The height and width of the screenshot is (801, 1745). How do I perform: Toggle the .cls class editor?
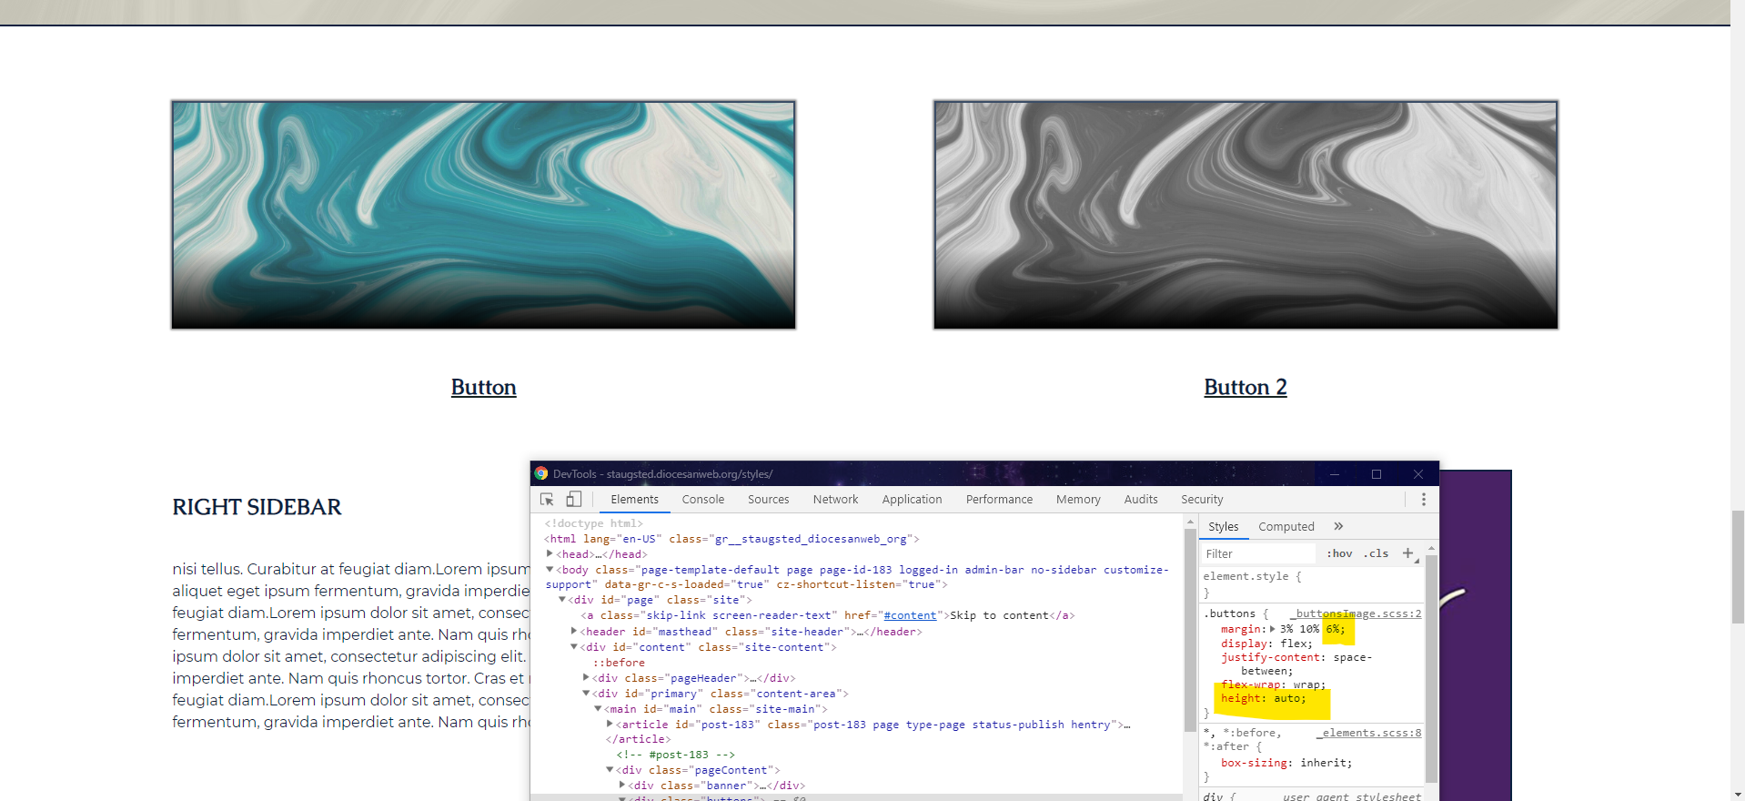(1377, 553)
